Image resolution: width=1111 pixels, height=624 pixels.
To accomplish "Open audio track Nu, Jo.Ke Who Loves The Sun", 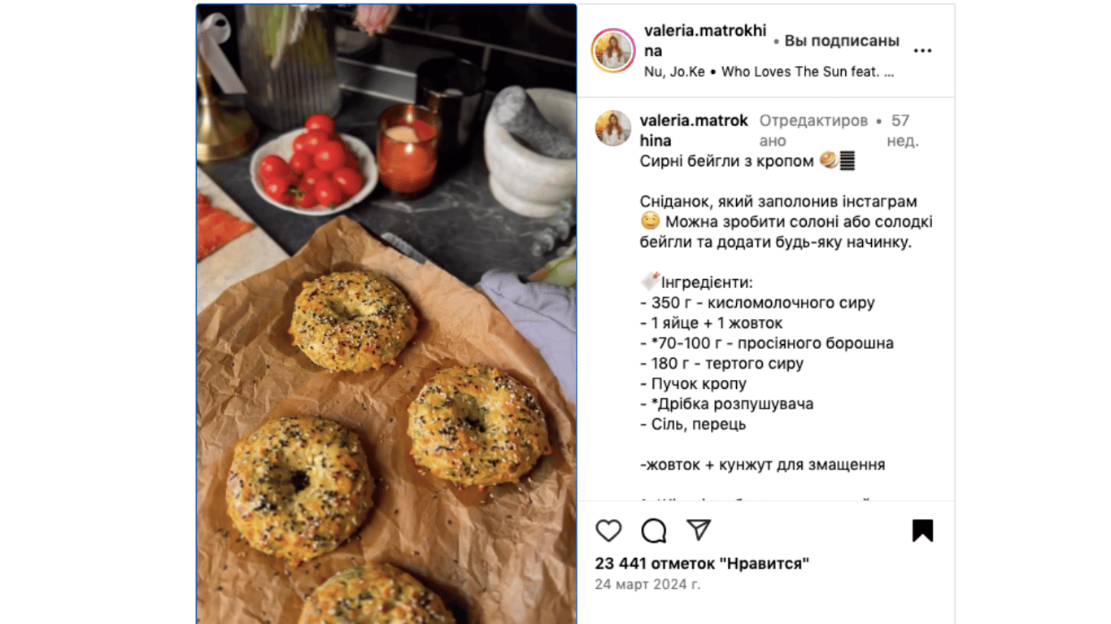I will [769, 72].
